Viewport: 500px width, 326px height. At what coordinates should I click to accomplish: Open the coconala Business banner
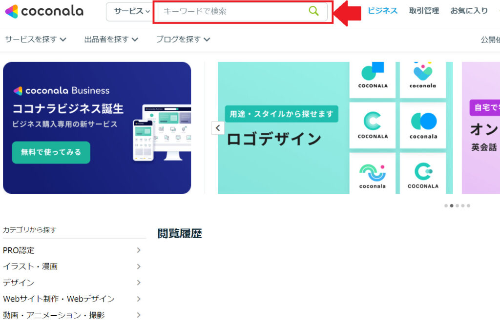(x=97, y=128)
